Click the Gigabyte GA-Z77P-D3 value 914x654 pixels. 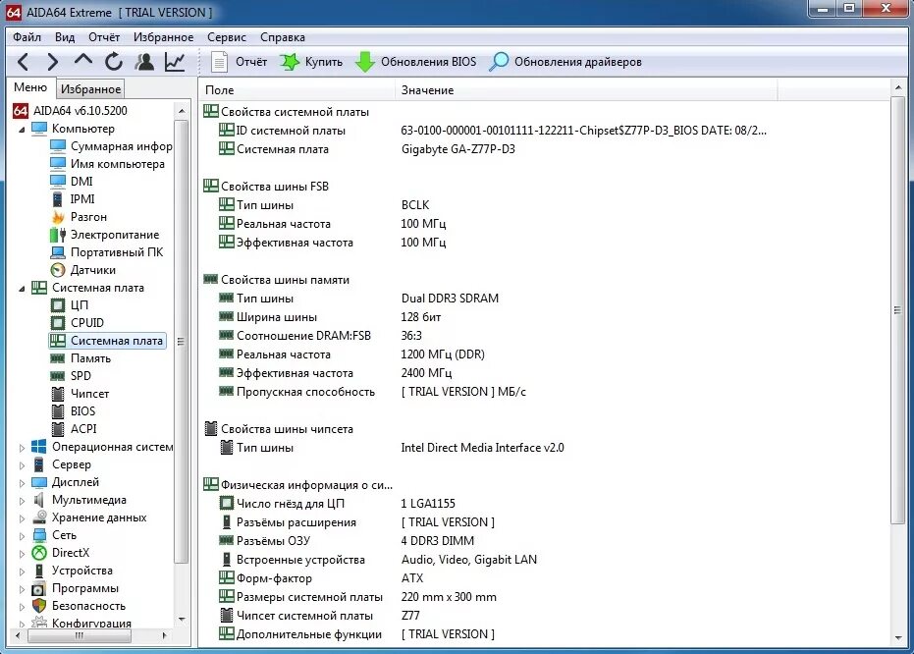click(458, 149)
